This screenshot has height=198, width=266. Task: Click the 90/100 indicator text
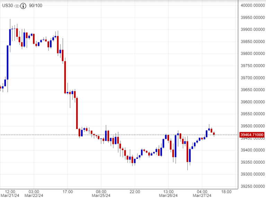tap(36, 6)
